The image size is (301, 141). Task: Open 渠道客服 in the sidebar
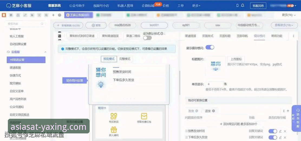[15, 68]
